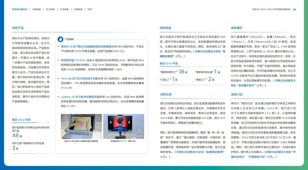Open the laptop green display module photo
Viewport: 308px width, 170px height.
click(x=81, y=126)
